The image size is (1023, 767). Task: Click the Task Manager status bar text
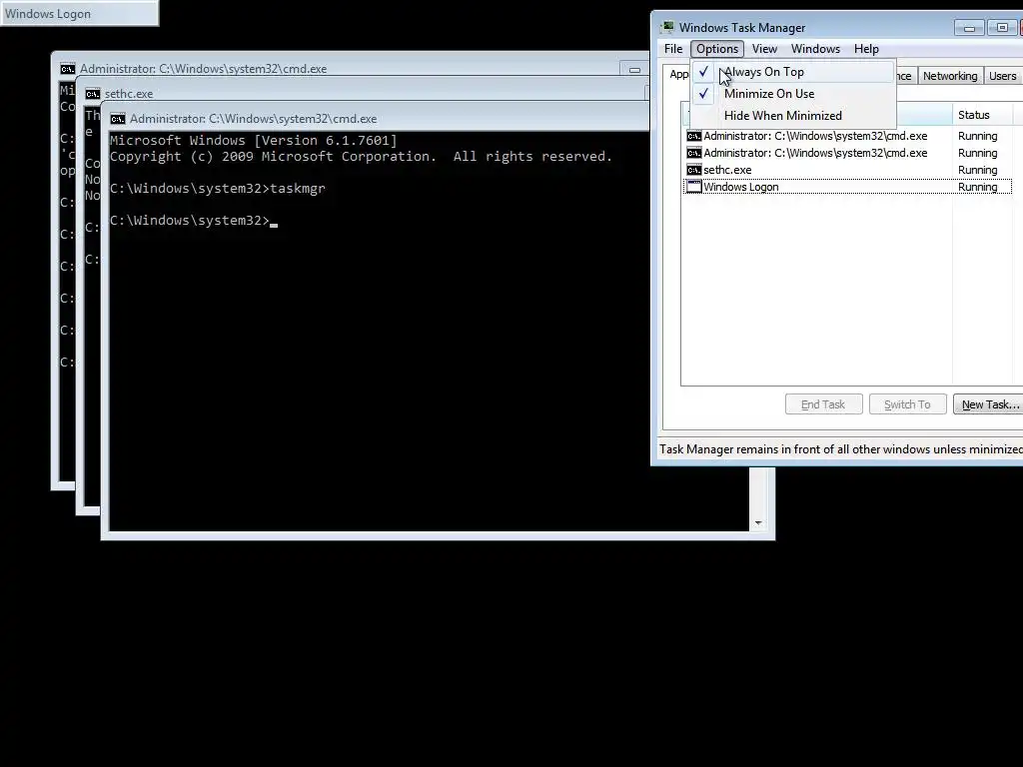point(840,449)
